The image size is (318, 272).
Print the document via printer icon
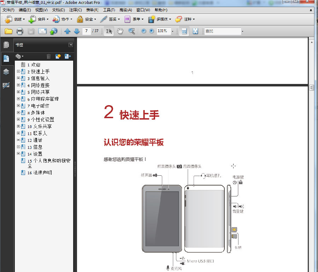click(x=20, y=31)
